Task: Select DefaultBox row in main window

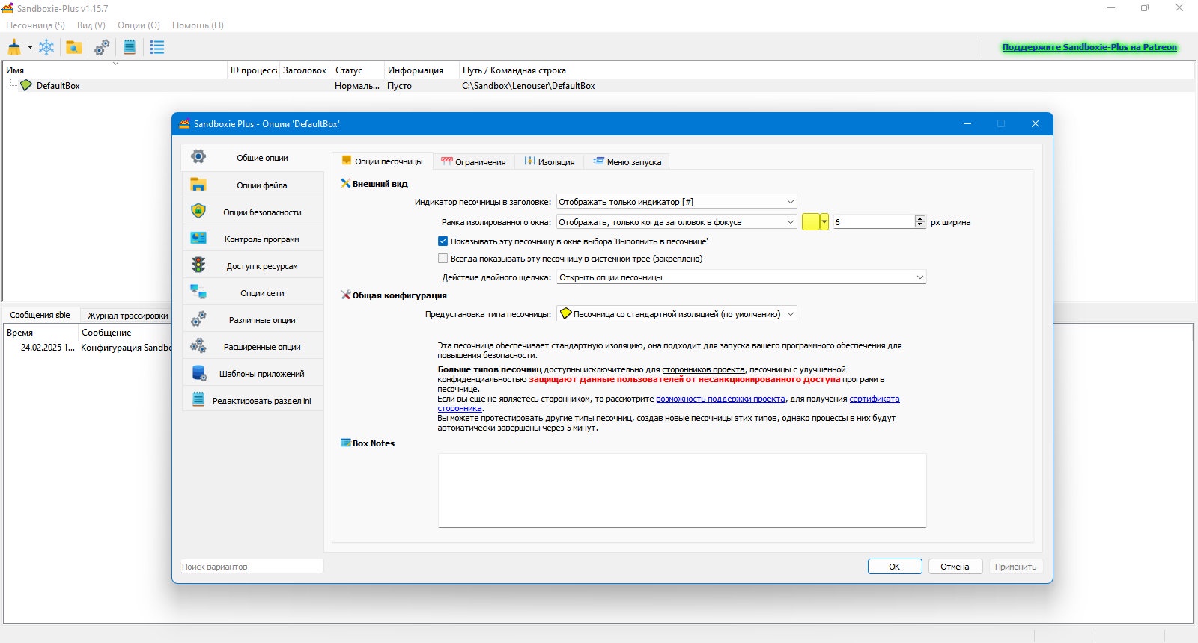Action: [x=599, y=85]
